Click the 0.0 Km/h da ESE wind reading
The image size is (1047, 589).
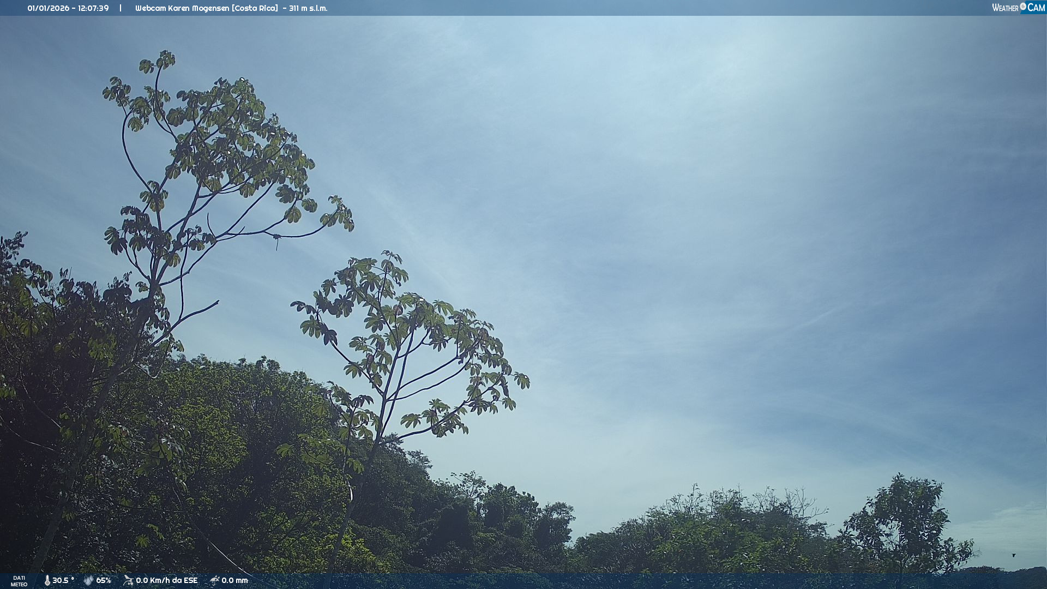pyautogui.click(x=166, y=580)
